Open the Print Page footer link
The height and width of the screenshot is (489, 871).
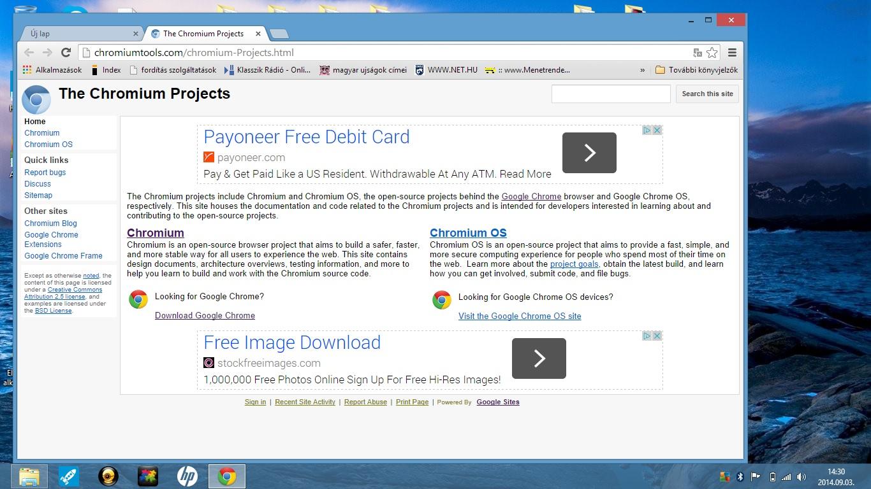click(412, 402)
